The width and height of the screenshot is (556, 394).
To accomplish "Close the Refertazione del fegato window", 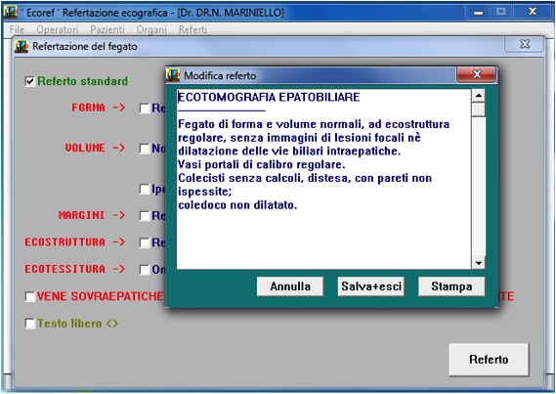I will point(525,44).
